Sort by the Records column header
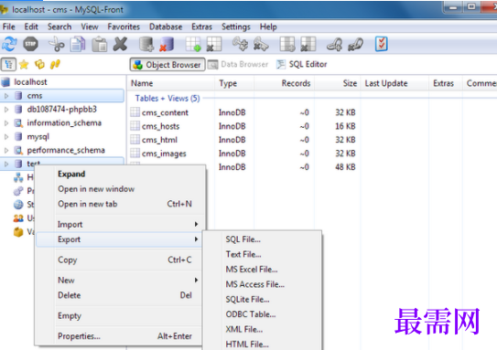This screenshot has width=497, height=350. 284,83
